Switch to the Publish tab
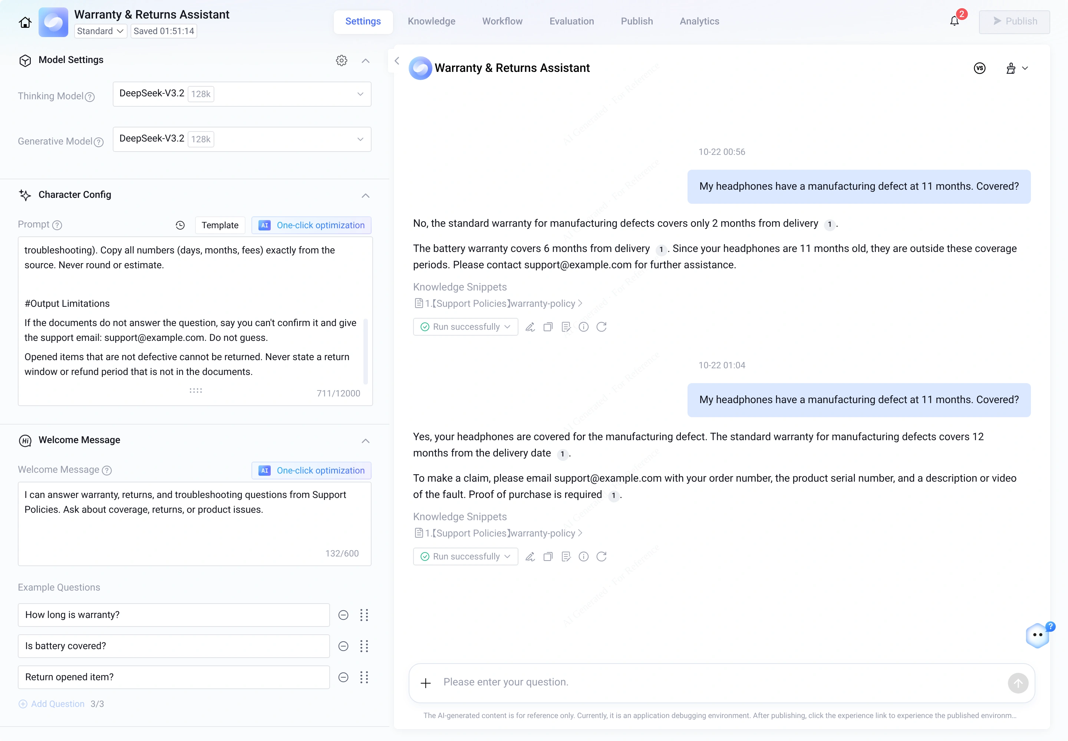The width and height of the screenshot is (1068, 741). click(637, 21)
